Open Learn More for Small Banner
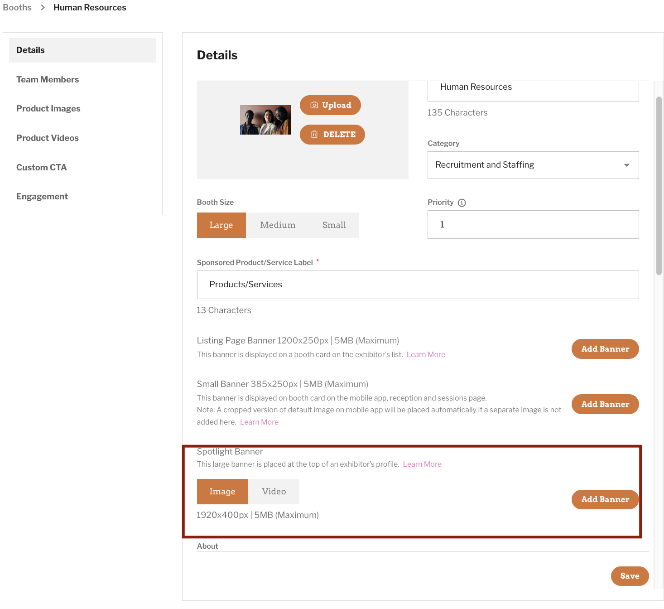The image size is (664, 609). [259, 422]
